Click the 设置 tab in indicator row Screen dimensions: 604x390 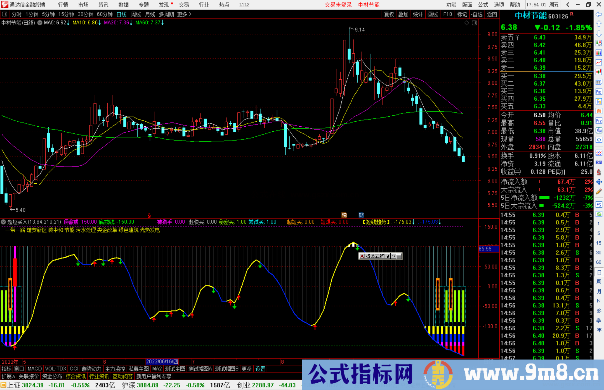click(260, 369)
